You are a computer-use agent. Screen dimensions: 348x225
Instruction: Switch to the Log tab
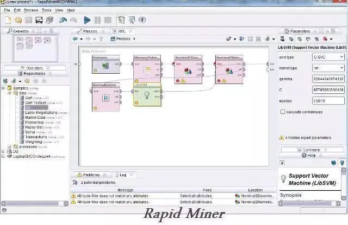coord(123,175)
